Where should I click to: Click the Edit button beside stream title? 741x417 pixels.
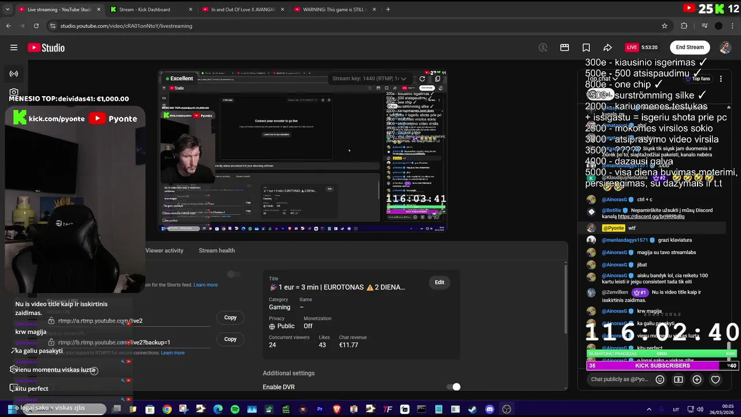point(439,282)
